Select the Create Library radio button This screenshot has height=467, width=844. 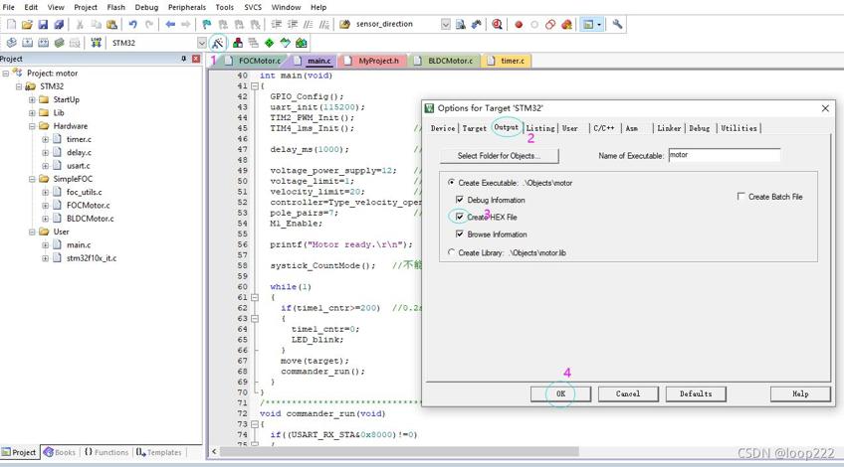pos(451,252)
